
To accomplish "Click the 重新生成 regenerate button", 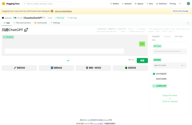I will (x=56, y=68).
